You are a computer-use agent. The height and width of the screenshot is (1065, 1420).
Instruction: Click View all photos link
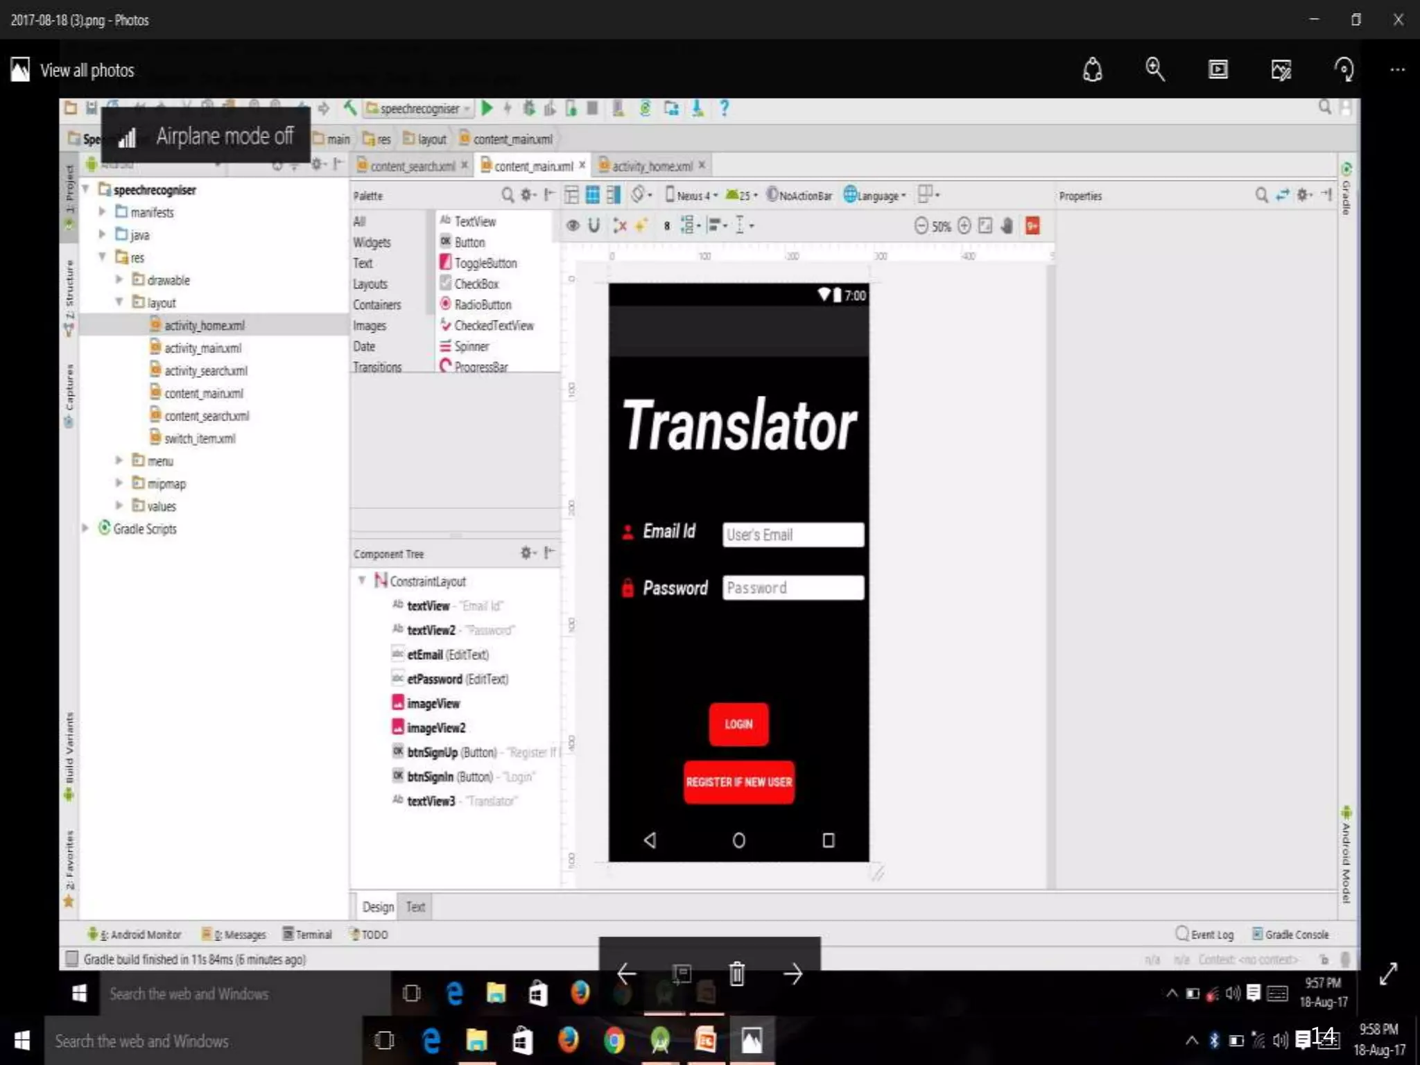pos(87,71)
